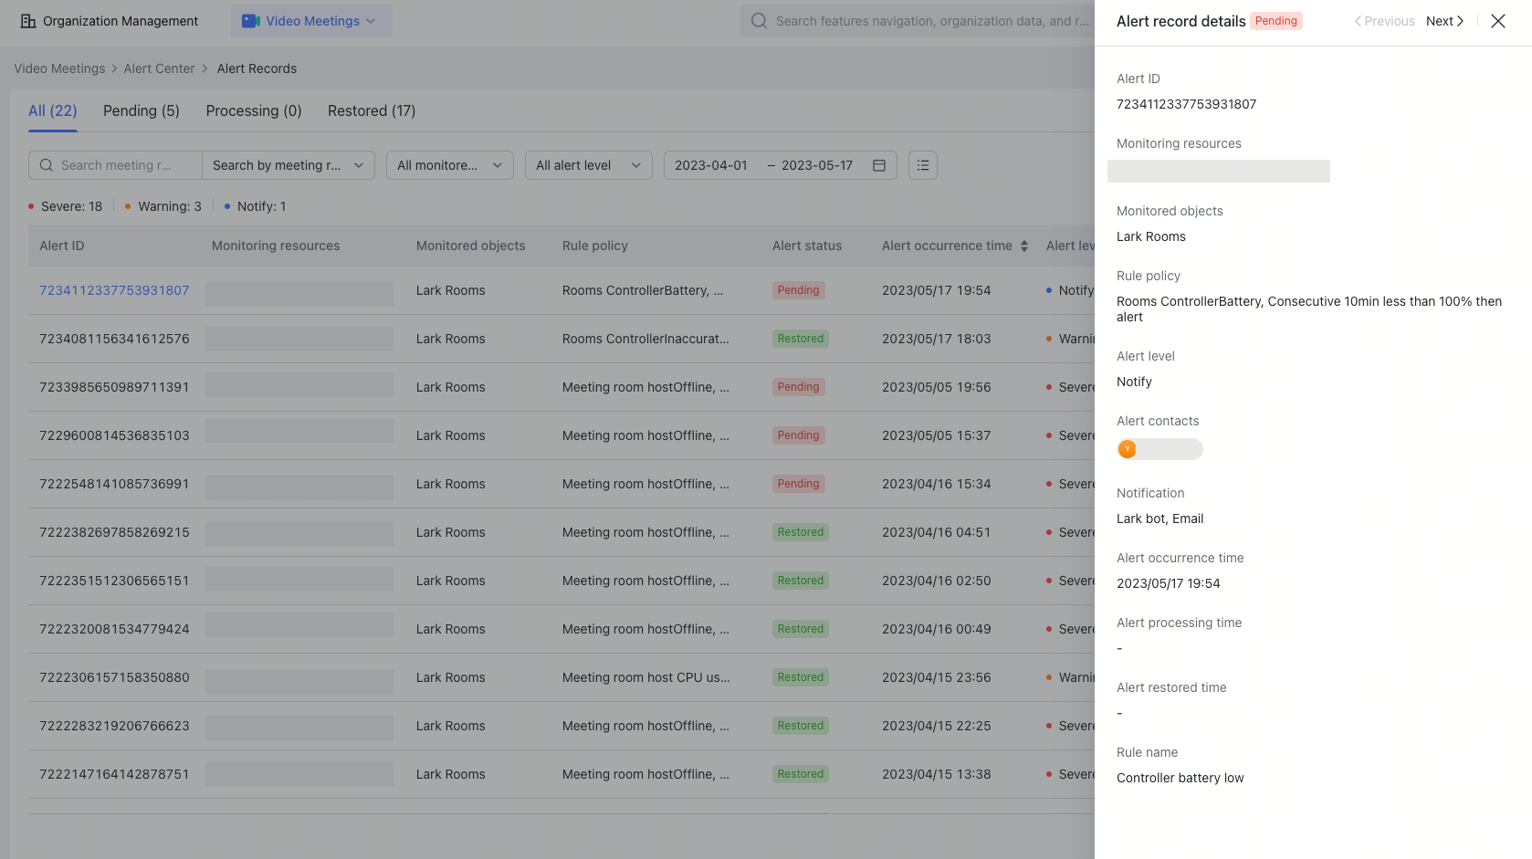The image size is (1532, 859).
Task: Open the column settings list icon
Action: (x=922, y=165)
